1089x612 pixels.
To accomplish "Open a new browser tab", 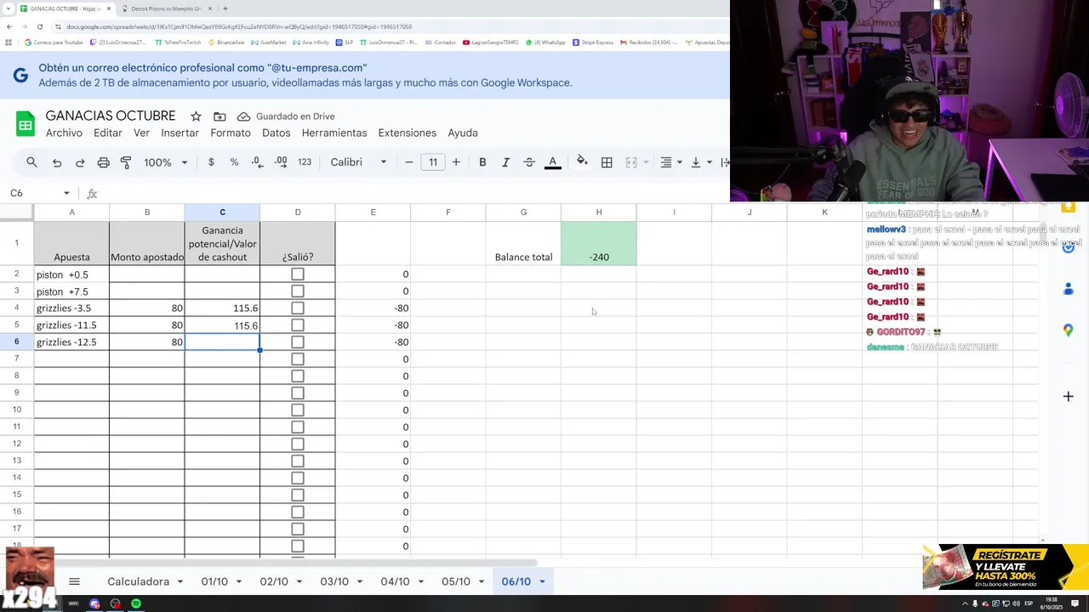I will [x=225, y=8].
